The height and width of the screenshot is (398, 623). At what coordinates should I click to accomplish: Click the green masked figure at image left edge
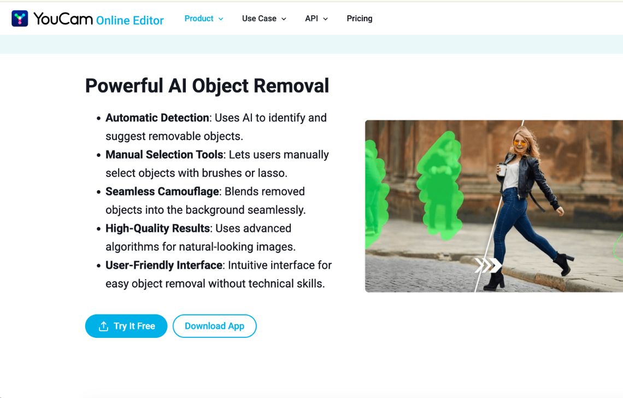click(375, 193)
